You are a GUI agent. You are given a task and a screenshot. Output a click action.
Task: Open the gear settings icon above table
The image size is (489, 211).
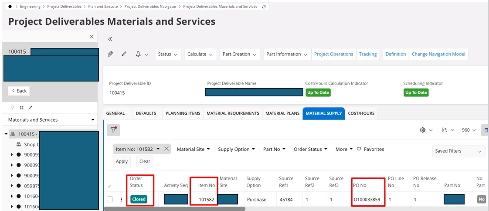[x=423, y=130]
